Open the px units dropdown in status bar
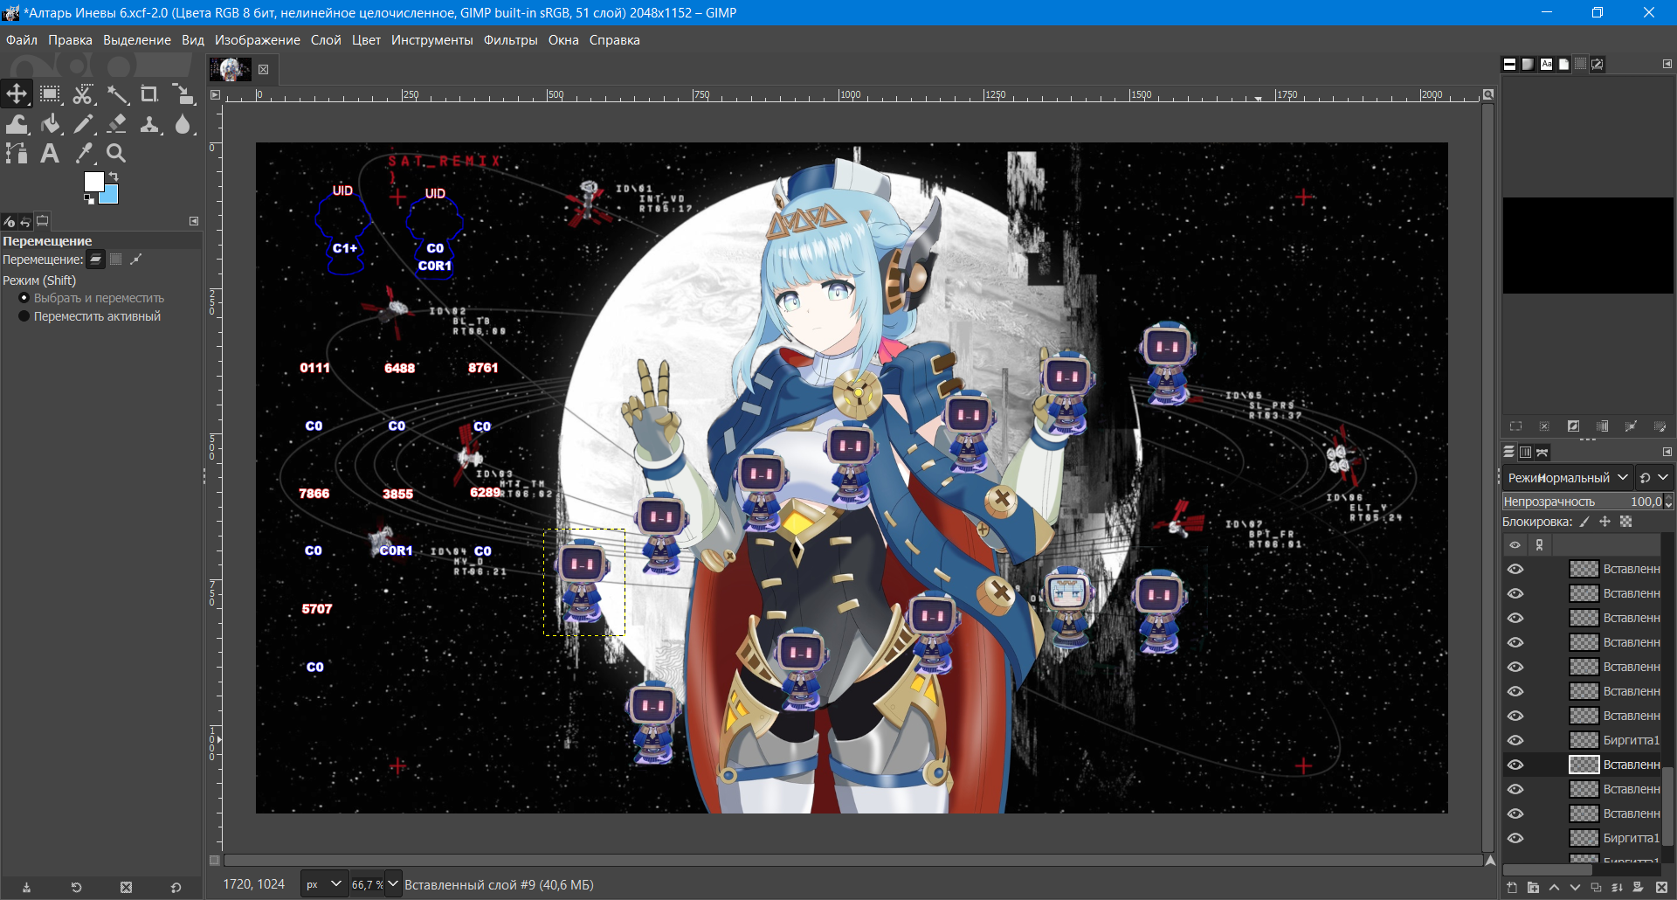The height and width of the screenshot is (900, 1677). (324, 884)
